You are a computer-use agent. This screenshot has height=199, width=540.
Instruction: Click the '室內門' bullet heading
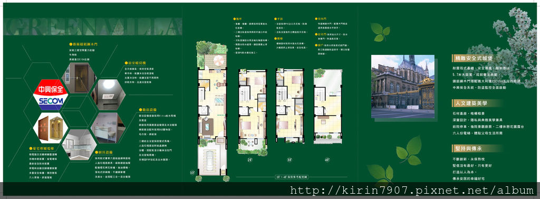click(320, 18)
